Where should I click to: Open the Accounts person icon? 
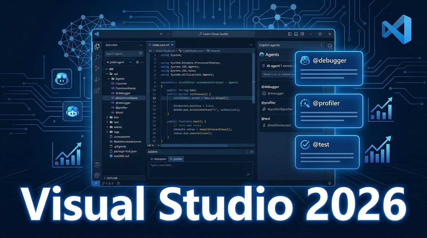tap(97, 165)
